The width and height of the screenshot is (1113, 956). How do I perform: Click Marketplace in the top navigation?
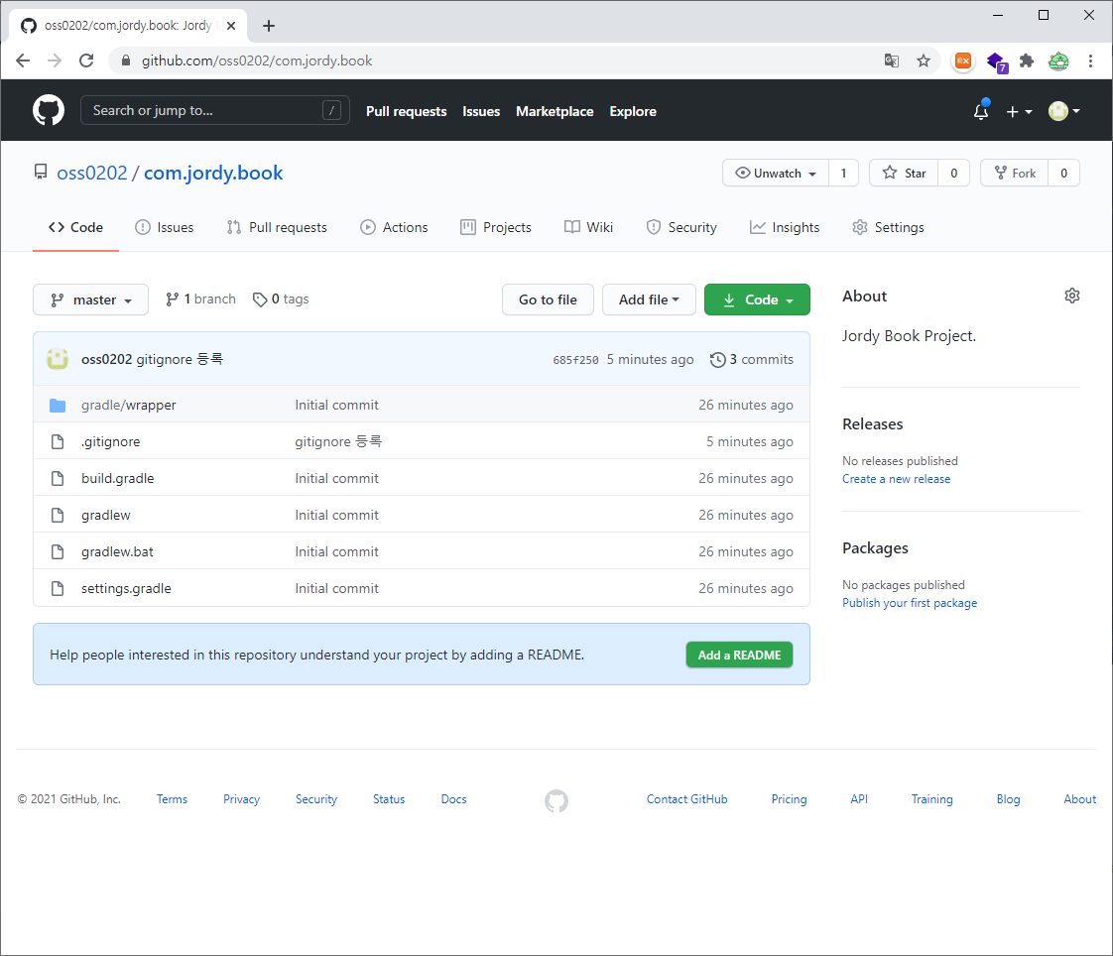(x=555, y=111)
